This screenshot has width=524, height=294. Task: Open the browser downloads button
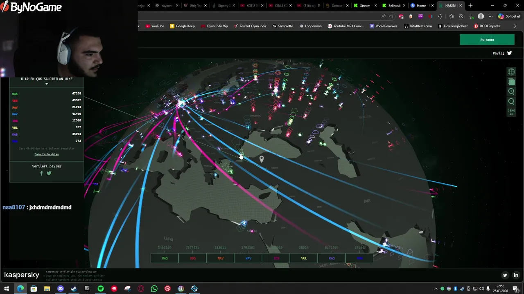point(471,16)
